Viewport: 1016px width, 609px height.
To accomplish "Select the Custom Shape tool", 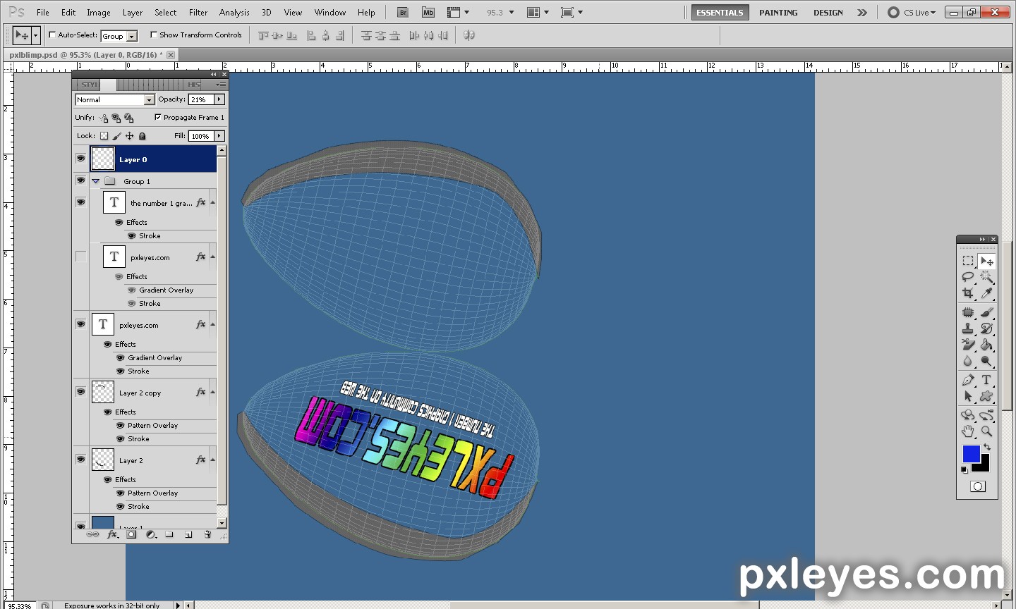I will click(x=986, y=396).
